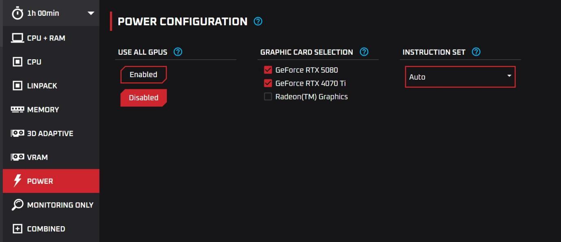Click the Monitoring Only magnifier icon
The height and width of the screenshot is (242, 561).
coord(17,205)
